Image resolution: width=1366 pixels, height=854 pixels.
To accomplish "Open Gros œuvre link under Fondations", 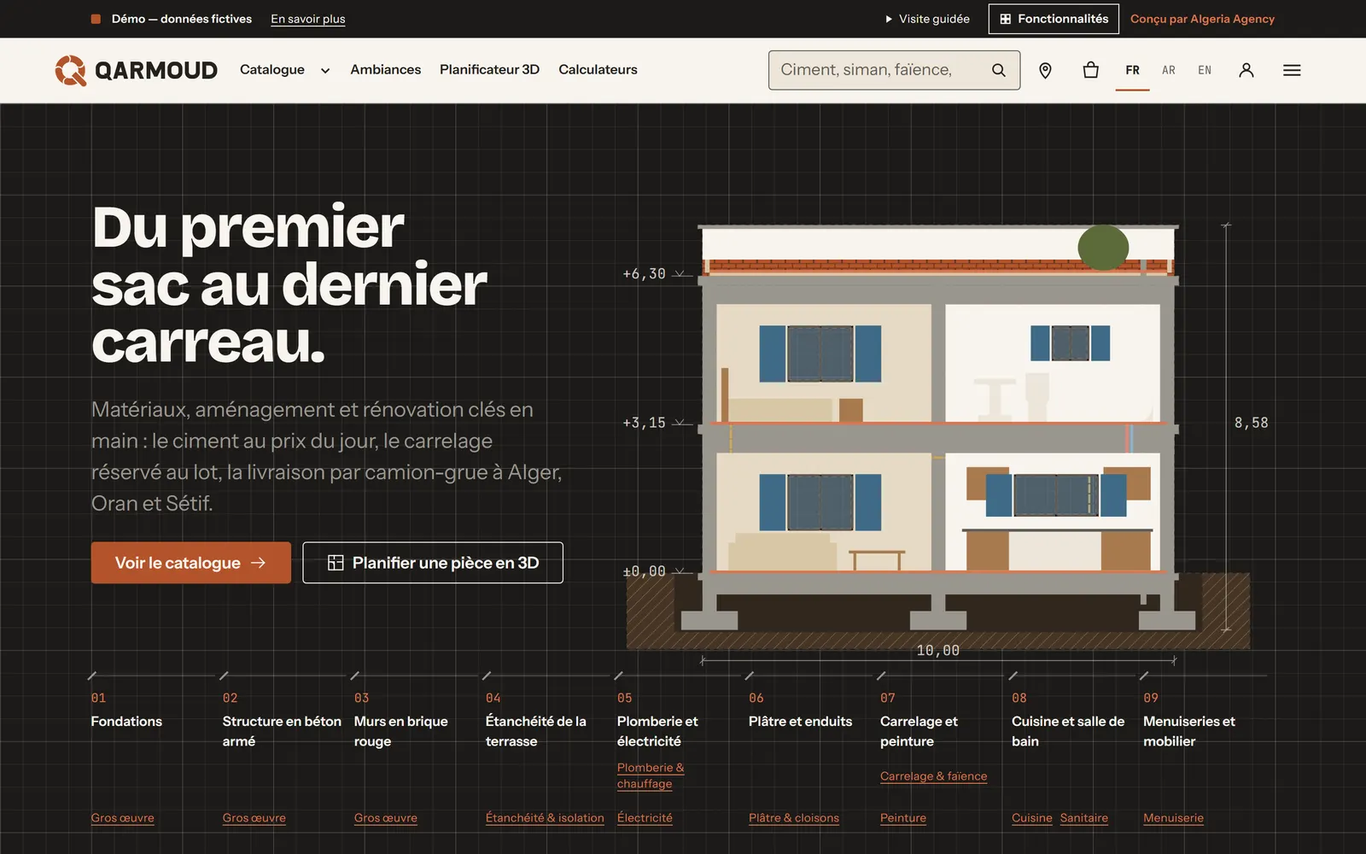I will click(x=123, y=818).
